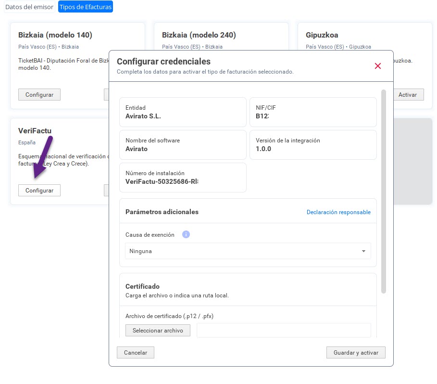Click Configurar on the VeriFactu card

pos(39,191)
